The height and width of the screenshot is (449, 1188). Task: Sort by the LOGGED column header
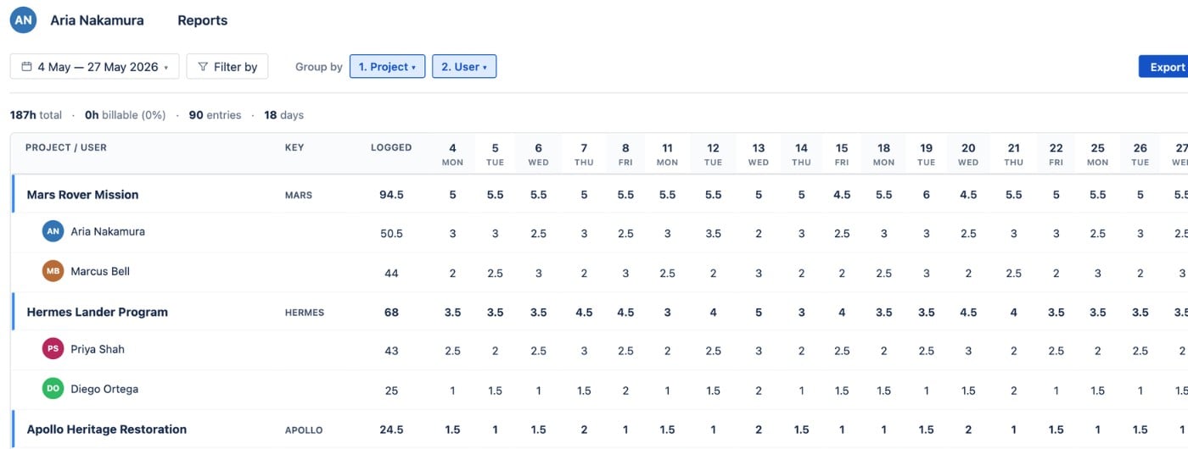point(391,147)
